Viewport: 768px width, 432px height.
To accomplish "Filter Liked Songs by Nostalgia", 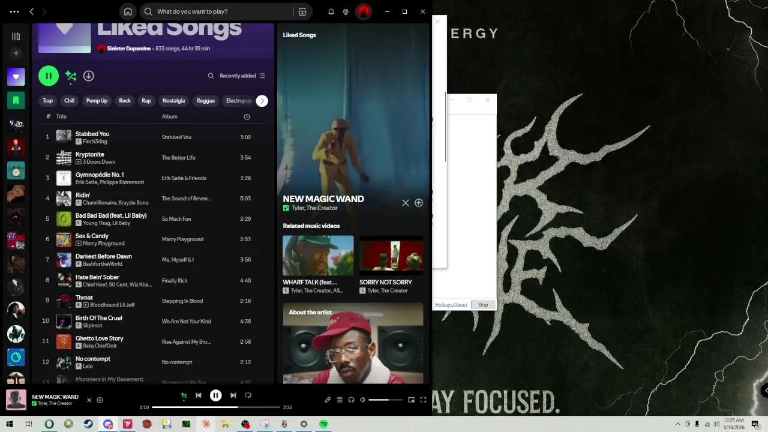I will click(x=174, y=101).
